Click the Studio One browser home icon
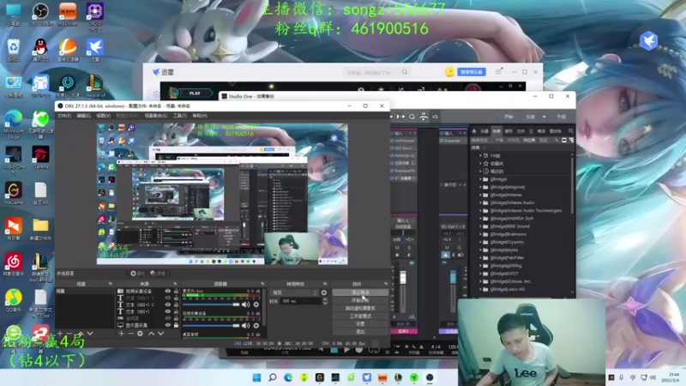This screenshot has width=686, height=386. coord(474,131)
